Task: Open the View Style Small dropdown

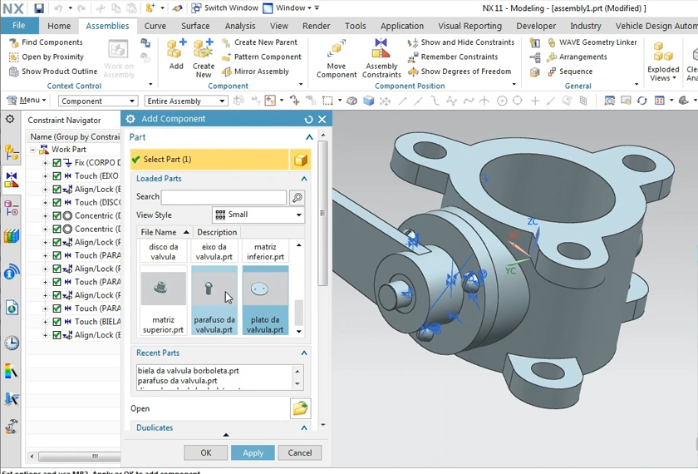Action: 258,215
